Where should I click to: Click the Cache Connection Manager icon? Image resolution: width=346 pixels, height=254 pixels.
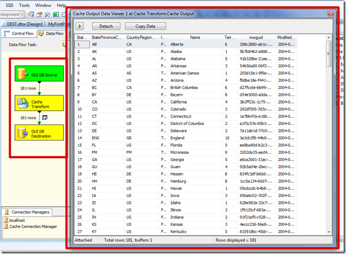coord(6,225)
